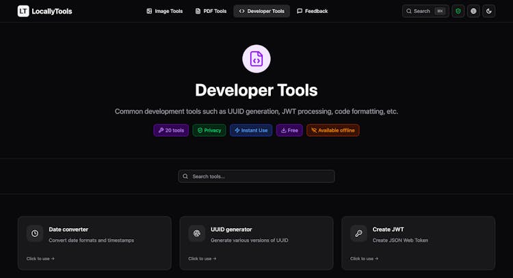The height and width of the screenshot is (278, 513).
Task: Open the Feedback page
Action: (312, 11)
